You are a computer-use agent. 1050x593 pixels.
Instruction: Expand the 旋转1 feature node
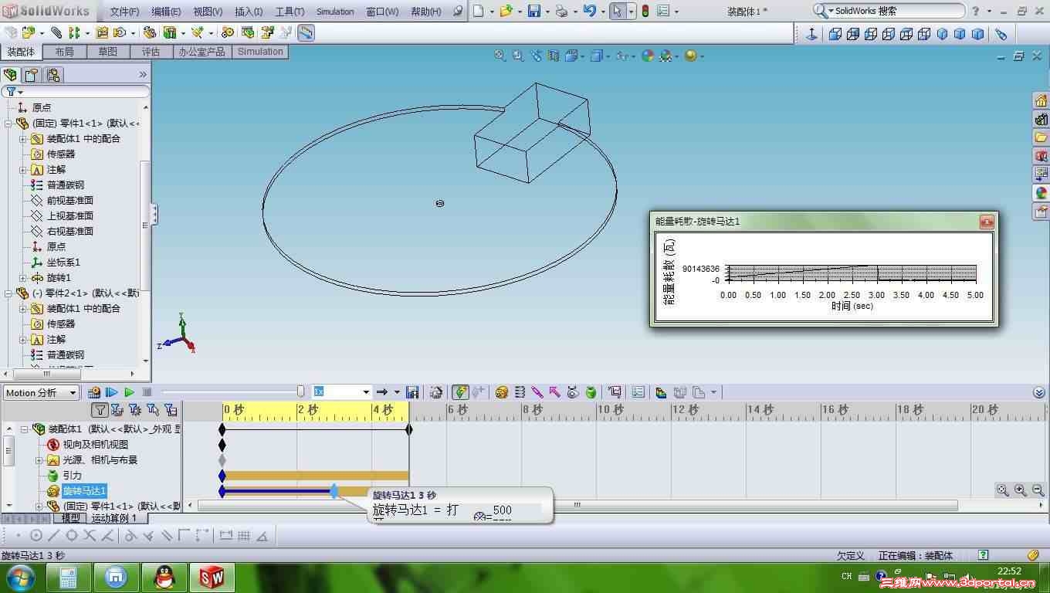click(23, 278)
